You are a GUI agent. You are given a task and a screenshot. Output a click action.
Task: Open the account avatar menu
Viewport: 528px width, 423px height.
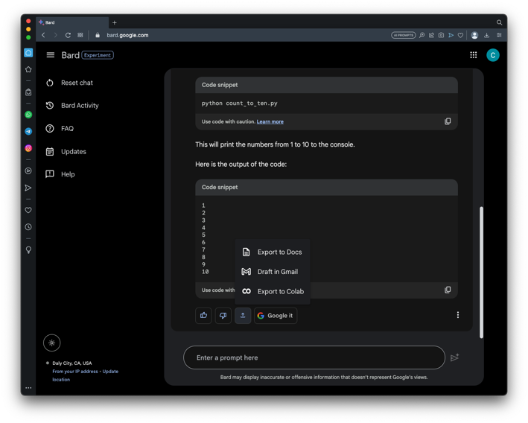coord(493,55)
